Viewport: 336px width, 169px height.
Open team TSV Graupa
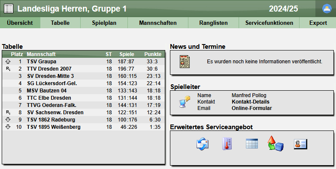pos(42,62)
